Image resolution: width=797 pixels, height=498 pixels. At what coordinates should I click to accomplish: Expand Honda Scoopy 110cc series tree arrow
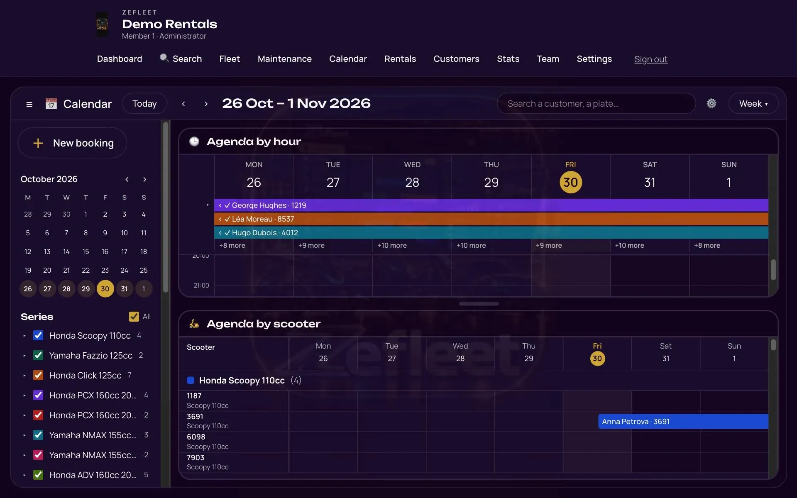(24, 336)
